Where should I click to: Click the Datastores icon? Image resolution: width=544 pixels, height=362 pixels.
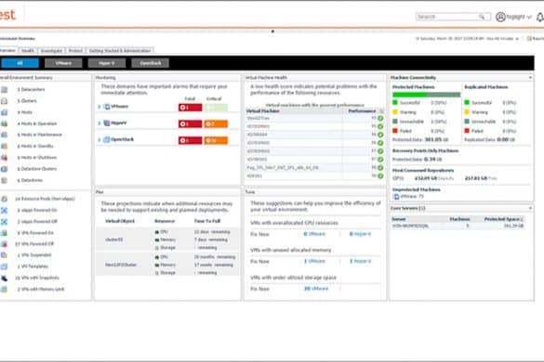(4, 180)
